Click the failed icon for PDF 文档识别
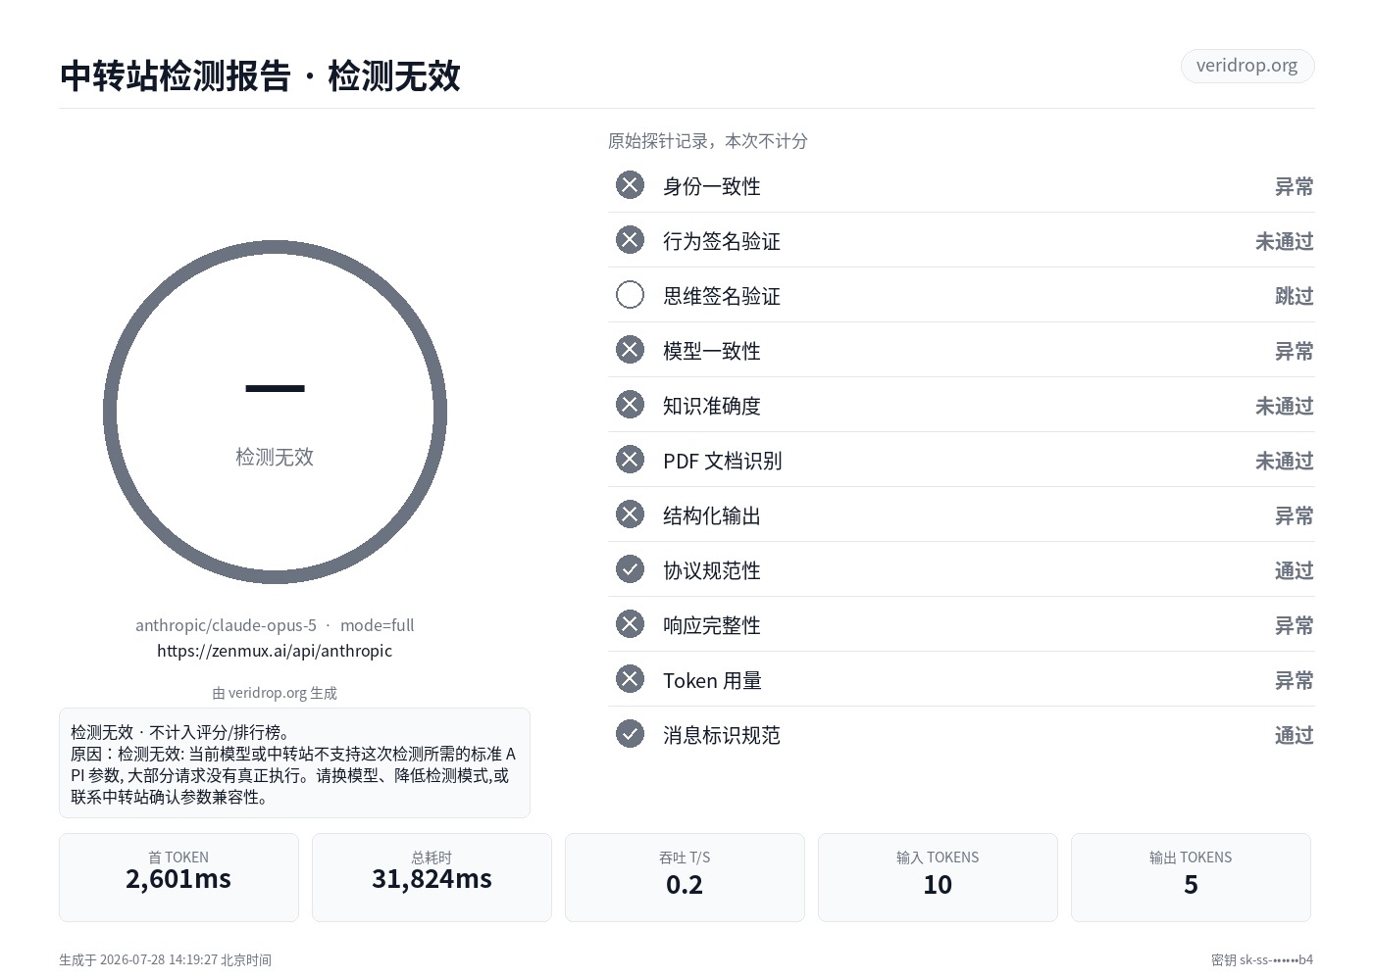Screen dimensions: 1373x980 (x=630, y=460)
